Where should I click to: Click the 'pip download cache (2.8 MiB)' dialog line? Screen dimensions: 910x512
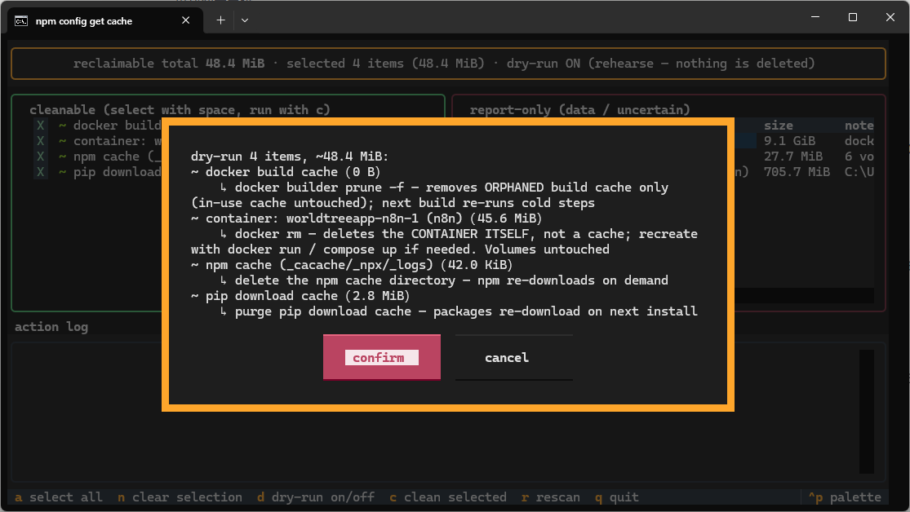(x=300, y=296)
